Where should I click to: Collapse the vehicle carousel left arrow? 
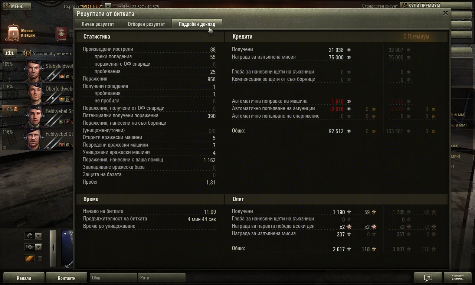click(x=53, y=248)
